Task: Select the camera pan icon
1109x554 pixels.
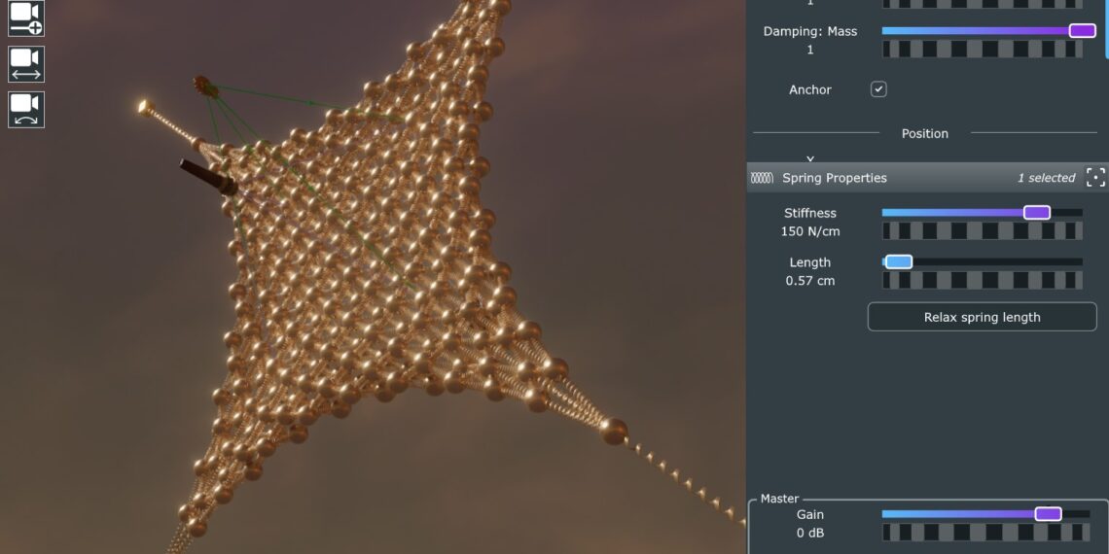Action: point(26,64)
